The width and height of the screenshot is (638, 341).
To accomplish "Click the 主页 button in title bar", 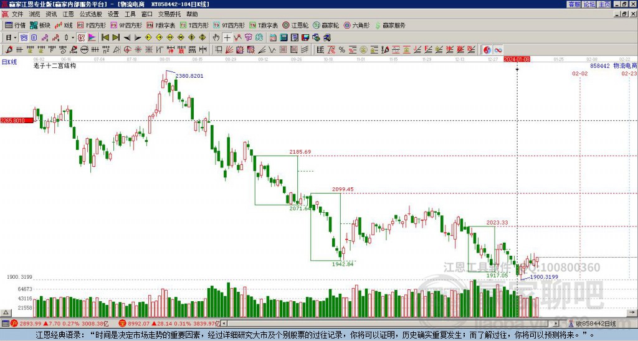I will point(604,4).
